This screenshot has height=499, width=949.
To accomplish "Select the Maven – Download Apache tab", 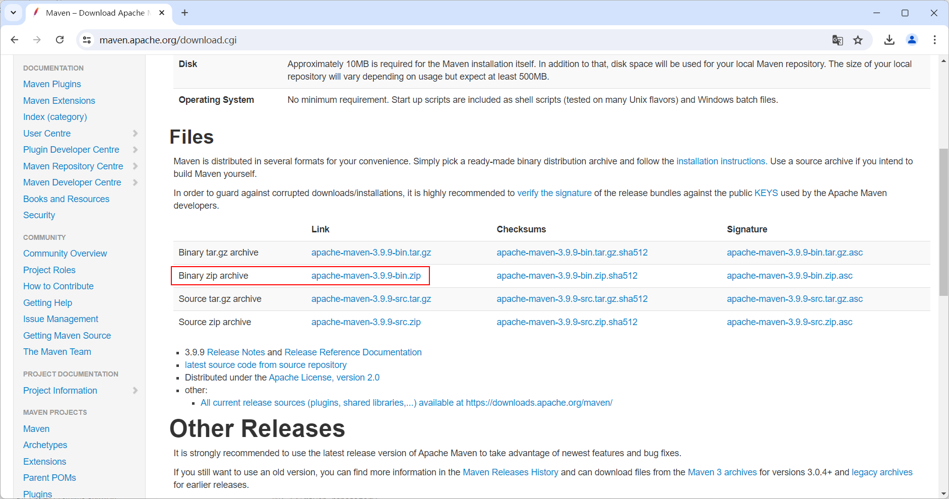I will 98,13.
